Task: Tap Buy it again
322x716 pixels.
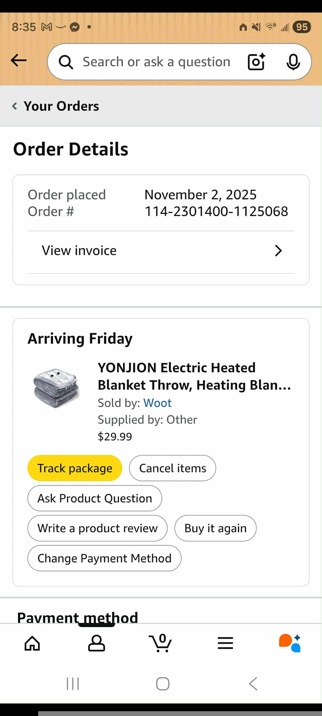Action: pyautogui.click(x=216, y=528)
